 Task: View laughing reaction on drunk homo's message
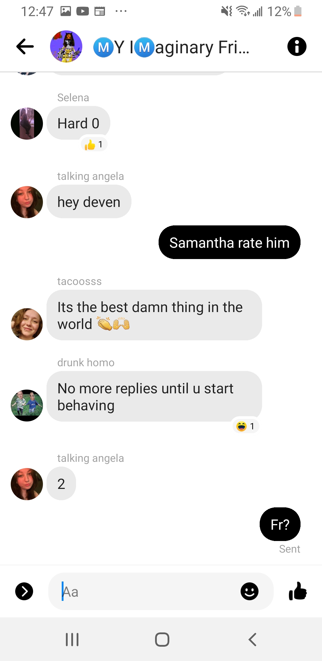click(x=245, y=426)
